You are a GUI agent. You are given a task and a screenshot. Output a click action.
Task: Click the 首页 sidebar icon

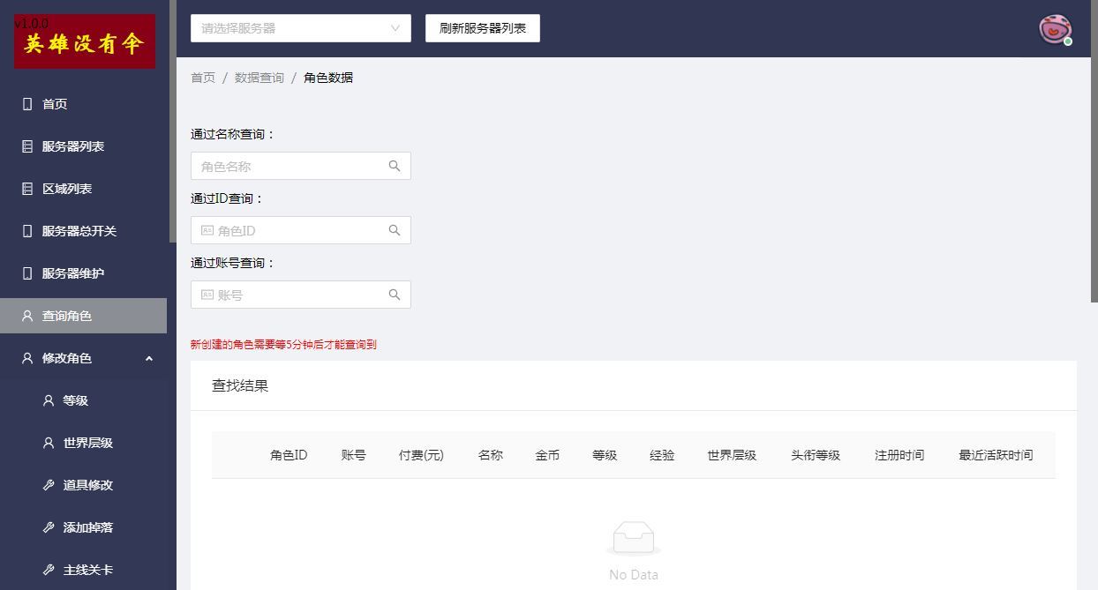point(27,104)
